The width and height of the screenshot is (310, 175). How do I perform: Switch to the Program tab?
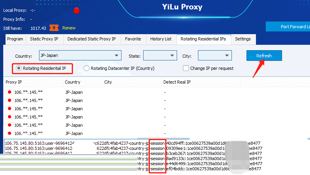click(15, 39)
